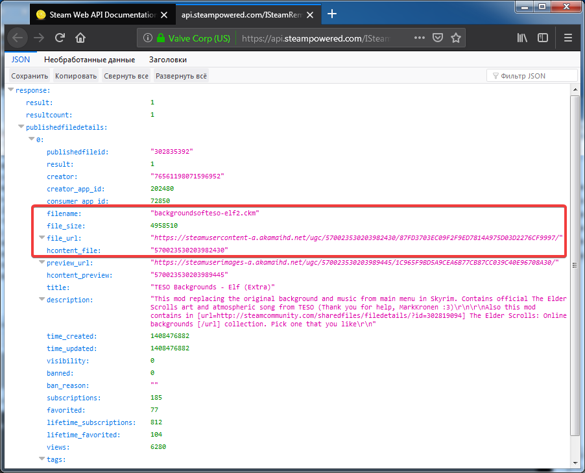Select the file_size value 4958510
Viewport: 585px width, 473px height.
(164, 226)
